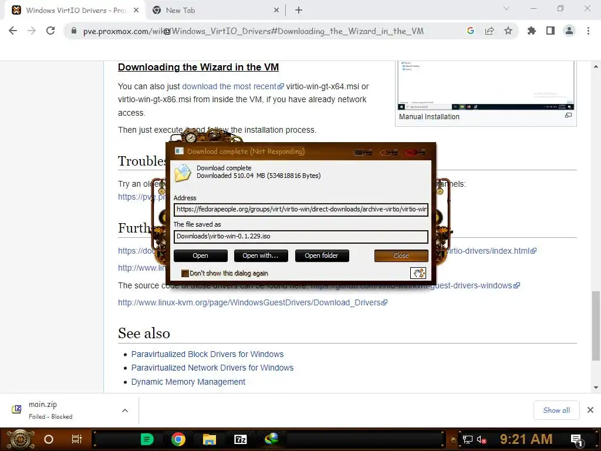Click the browser Back arrow
The image size is (601, 451).
coord(13,31)
